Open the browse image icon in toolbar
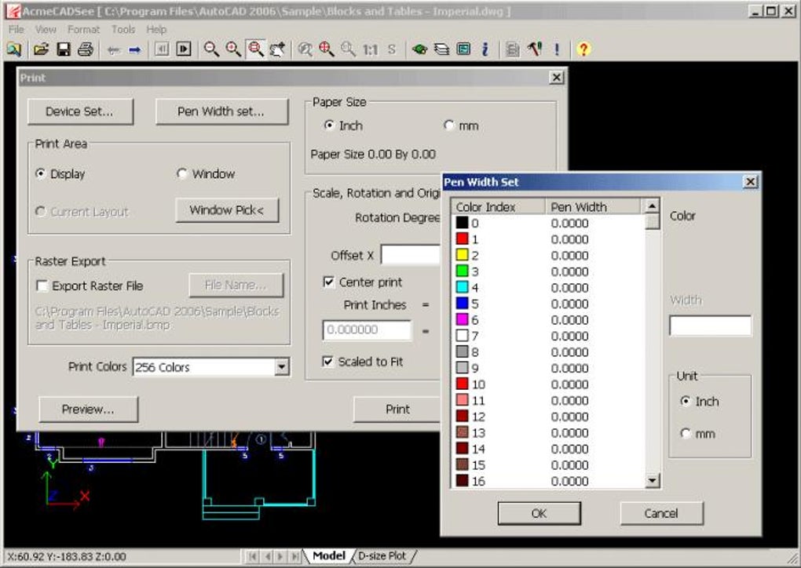The height and width of the screenshot is (568, 801). (14, 49)
